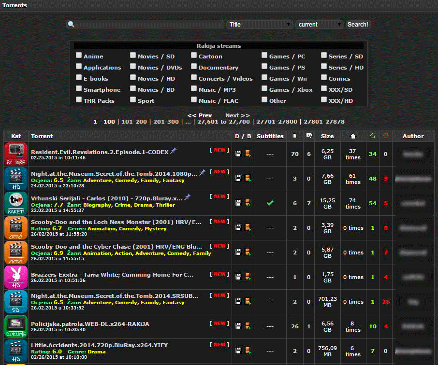438x365 pixels.
Task: Bookmark Little.Accidents.2014 torrent
Action: (248, 351)
